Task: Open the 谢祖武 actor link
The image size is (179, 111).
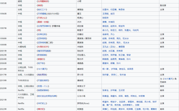Action: coord(105,26)
